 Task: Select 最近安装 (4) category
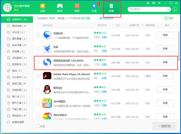(x=17, y=26)
